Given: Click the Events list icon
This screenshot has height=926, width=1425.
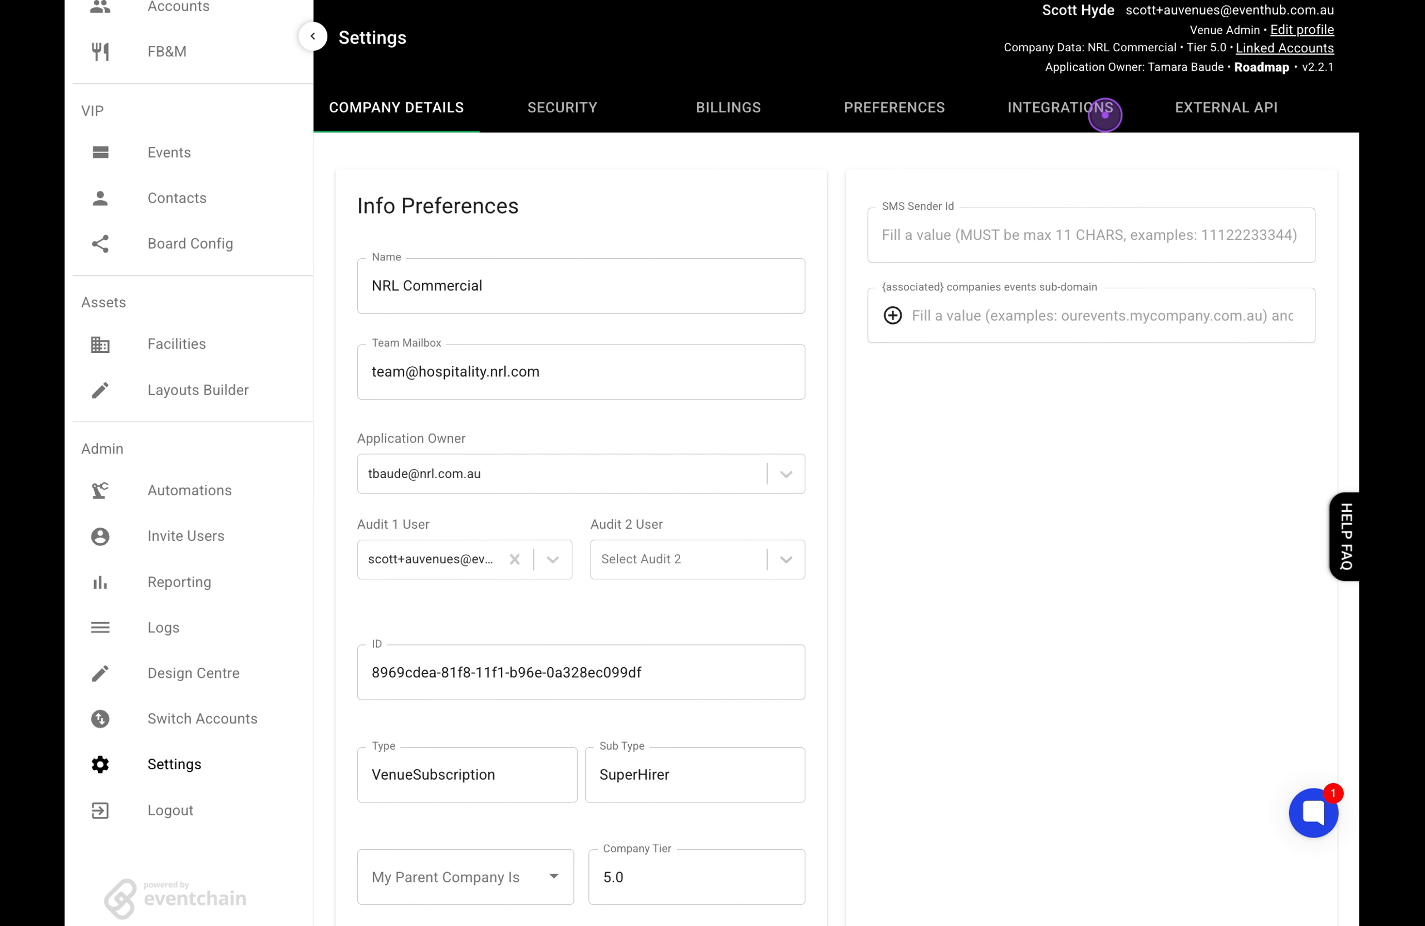Looking at the screenshot, I should [100, 152].
